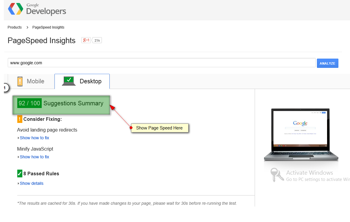Viewport: 350px width, 222px height.
Task: Click the Avoid landing page redirects text
Action: point(47,130)
